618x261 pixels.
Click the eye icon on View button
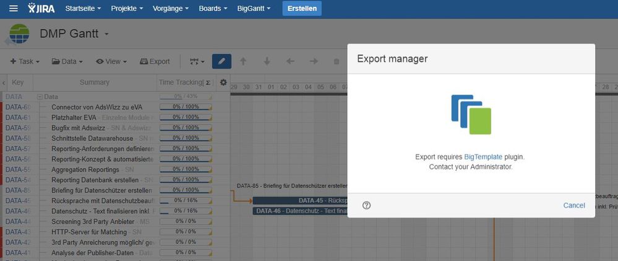coord(100,61)
